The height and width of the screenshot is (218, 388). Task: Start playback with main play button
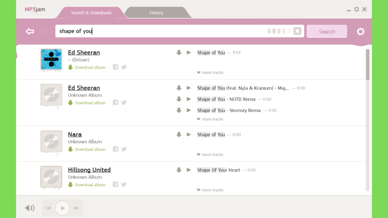pos(63,208)
